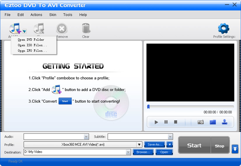Click the black video preview area
This screenshot has height=166, width=241.
190,72
